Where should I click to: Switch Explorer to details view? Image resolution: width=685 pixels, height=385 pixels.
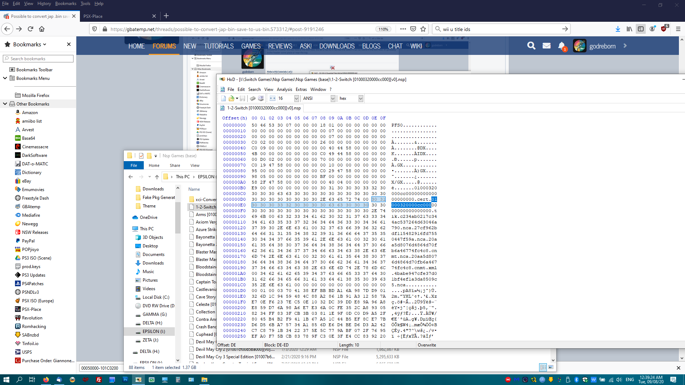(543, 367)
